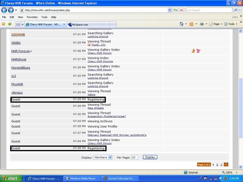Click the Yahoo messenger icon

pos(198,51)
